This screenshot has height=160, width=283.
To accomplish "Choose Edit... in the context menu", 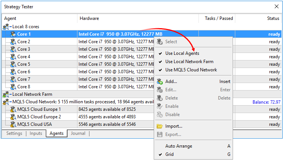I will [x=194, y=90].
